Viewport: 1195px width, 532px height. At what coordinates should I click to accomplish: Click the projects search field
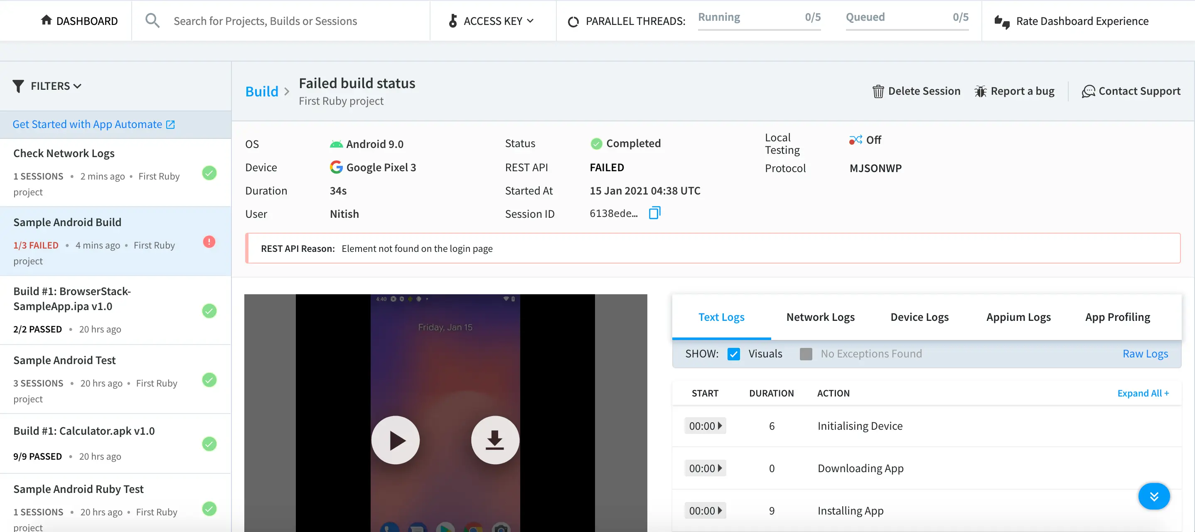pos(266,21)
